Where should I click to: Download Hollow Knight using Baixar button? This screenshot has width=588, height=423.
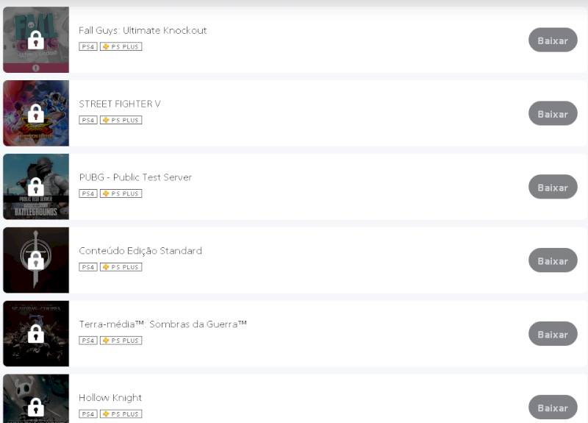(x=553, y=408)
